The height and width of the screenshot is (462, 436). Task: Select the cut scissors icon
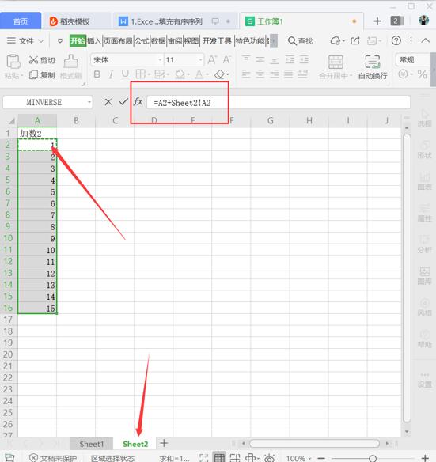(33, 60)
